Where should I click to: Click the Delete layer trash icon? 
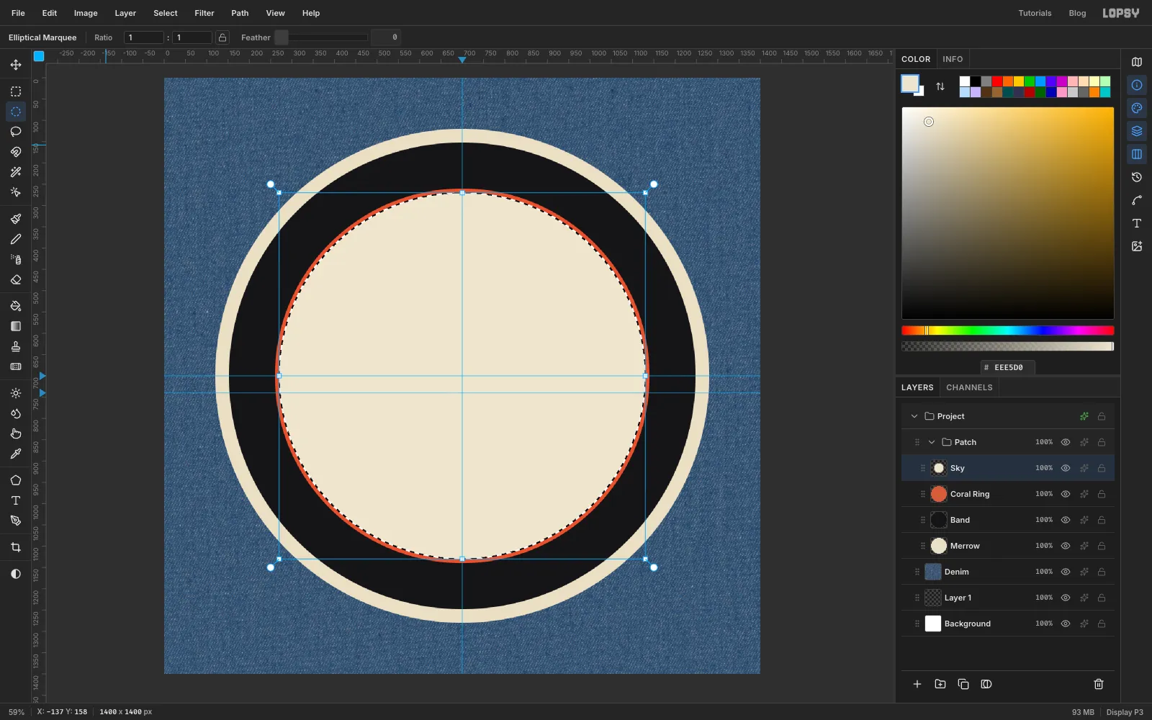pos(1099,684)
